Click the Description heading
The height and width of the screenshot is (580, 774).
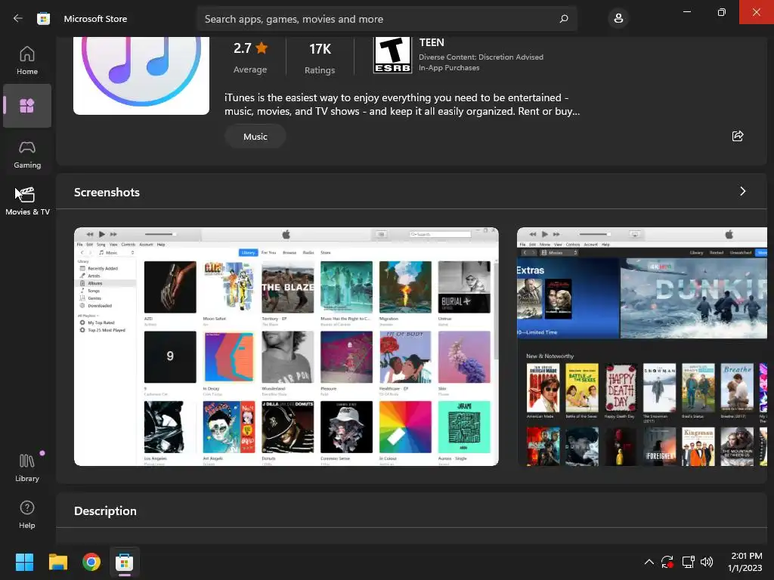click(x=105, y=511)
